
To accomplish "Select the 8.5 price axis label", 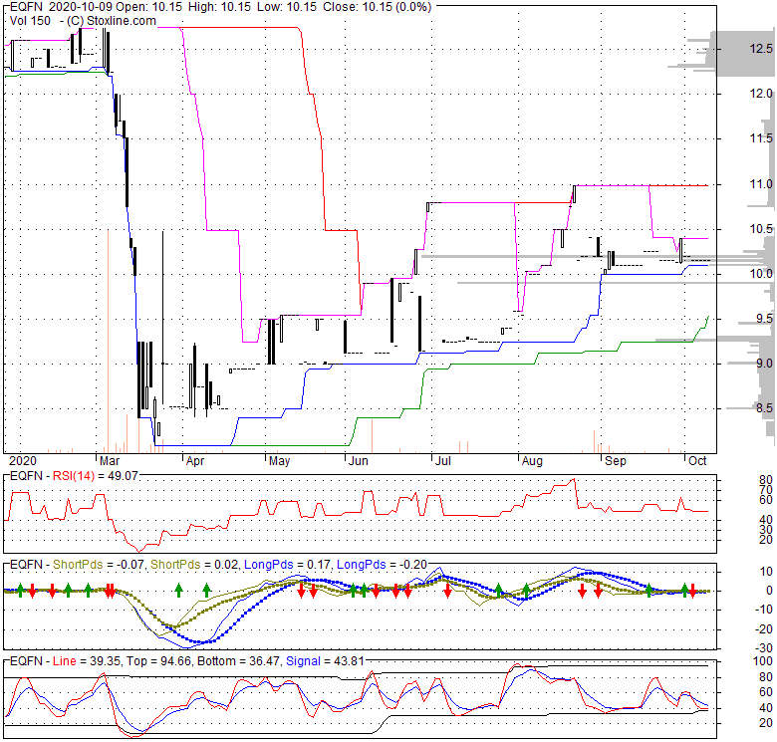I will point(764,408).
